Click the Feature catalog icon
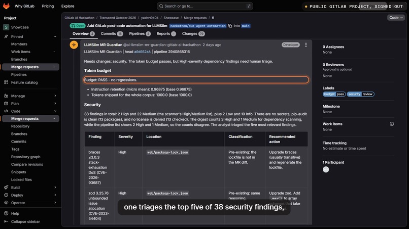The width and height of the screenshot is (409, 229). click(x=6, y=82)
